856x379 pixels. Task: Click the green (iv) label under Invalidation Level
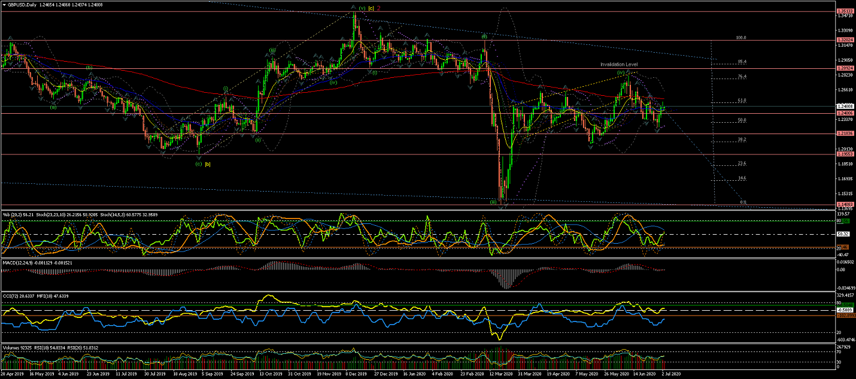621,72
